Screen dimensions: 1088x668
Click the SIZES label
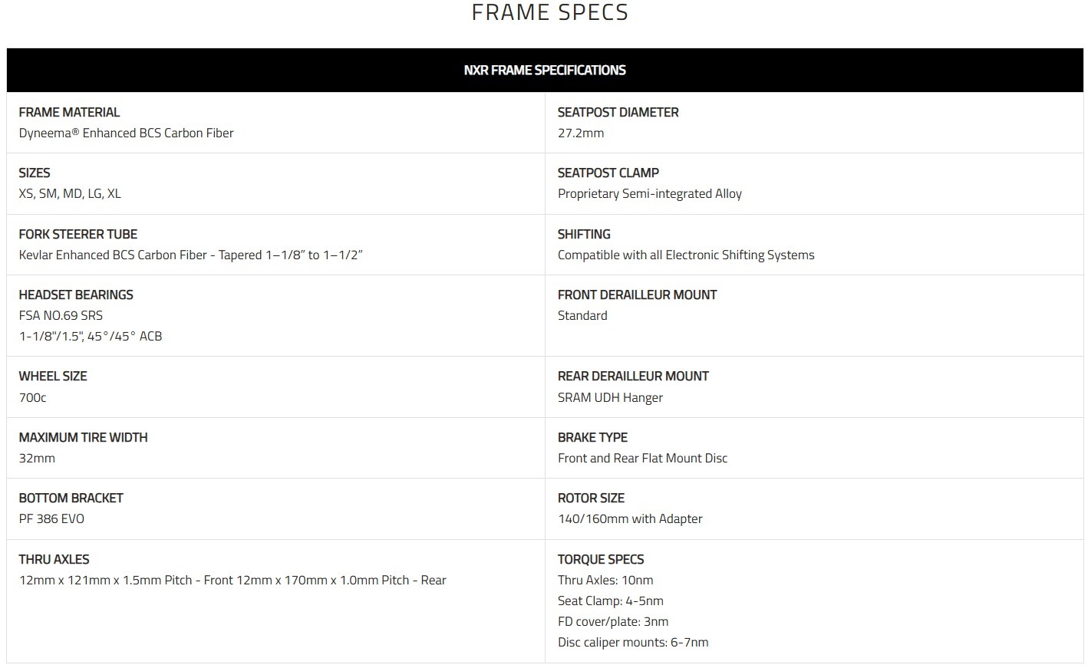point(35,173)
